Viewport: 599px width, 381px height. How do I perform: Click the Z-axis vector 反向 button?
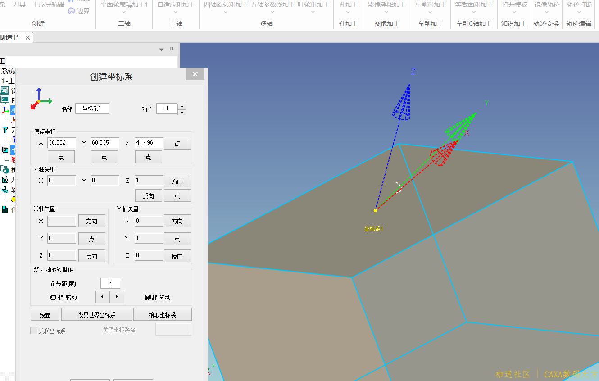(x=149, y=196)
